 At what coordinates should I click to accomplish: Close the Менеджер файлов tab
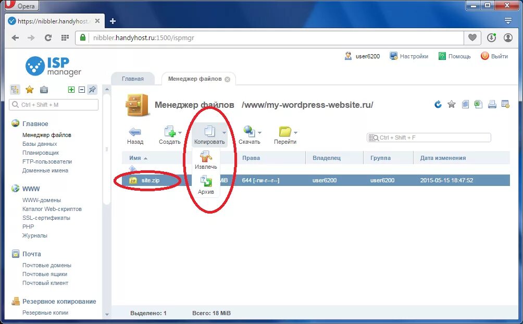228,79
